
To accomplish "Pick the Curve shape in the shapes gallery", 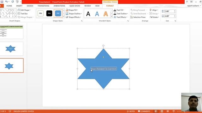I will tap(6, 16).
